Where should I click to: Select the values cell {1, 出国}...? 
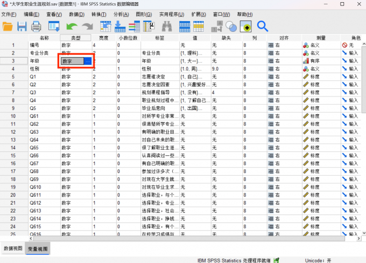coord(195,108)
